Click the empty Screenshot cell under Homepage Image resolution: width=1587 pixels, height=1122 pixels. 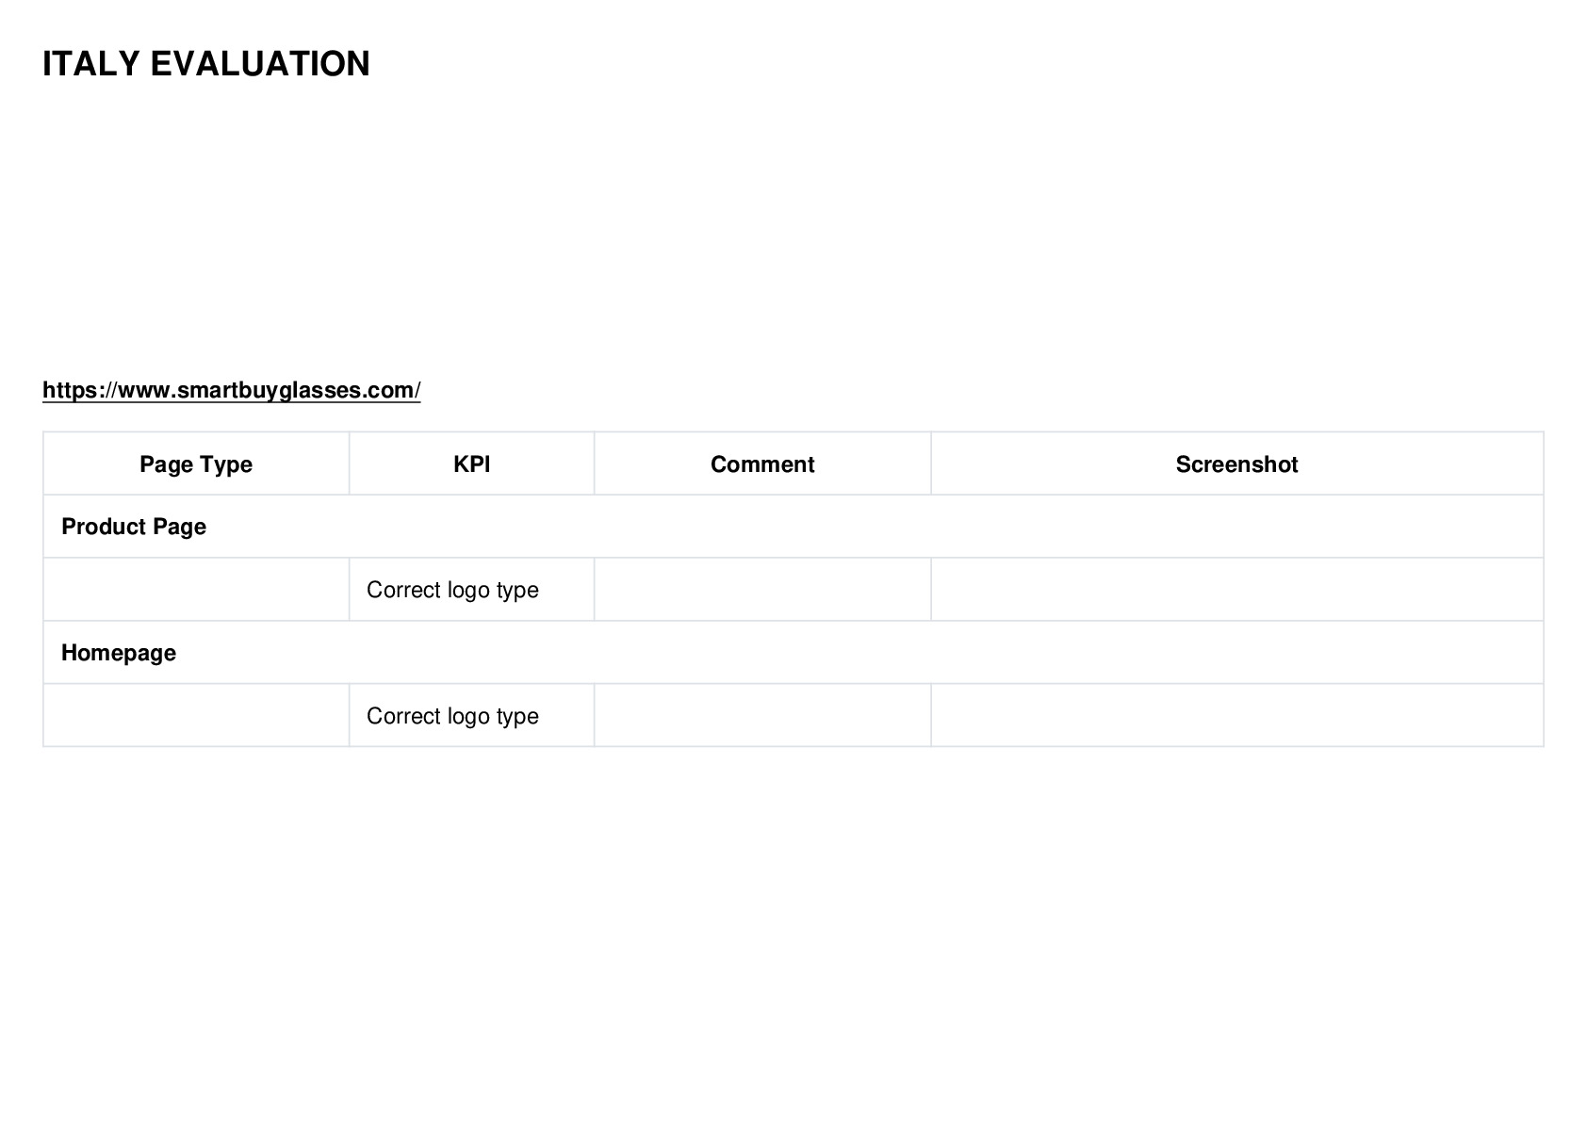[1237, 716]
